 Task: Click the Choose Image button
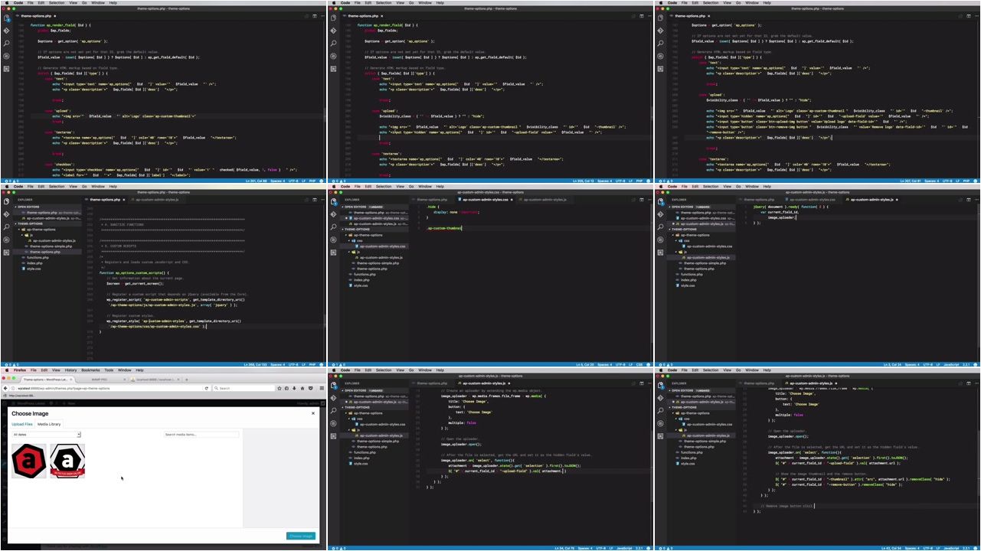[x=301, y=536]
